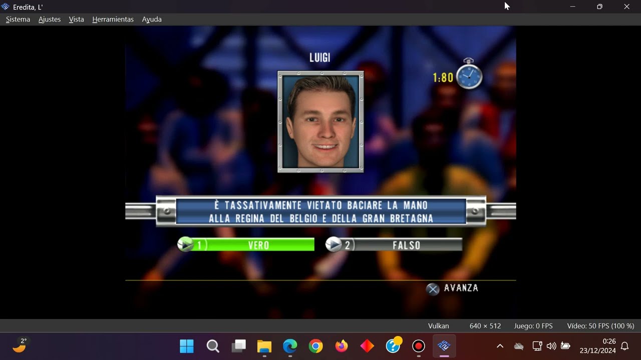This screenshot has height=360, width=641.
Task: Click Luigi's contestant portrait
Action: (320, 122)
